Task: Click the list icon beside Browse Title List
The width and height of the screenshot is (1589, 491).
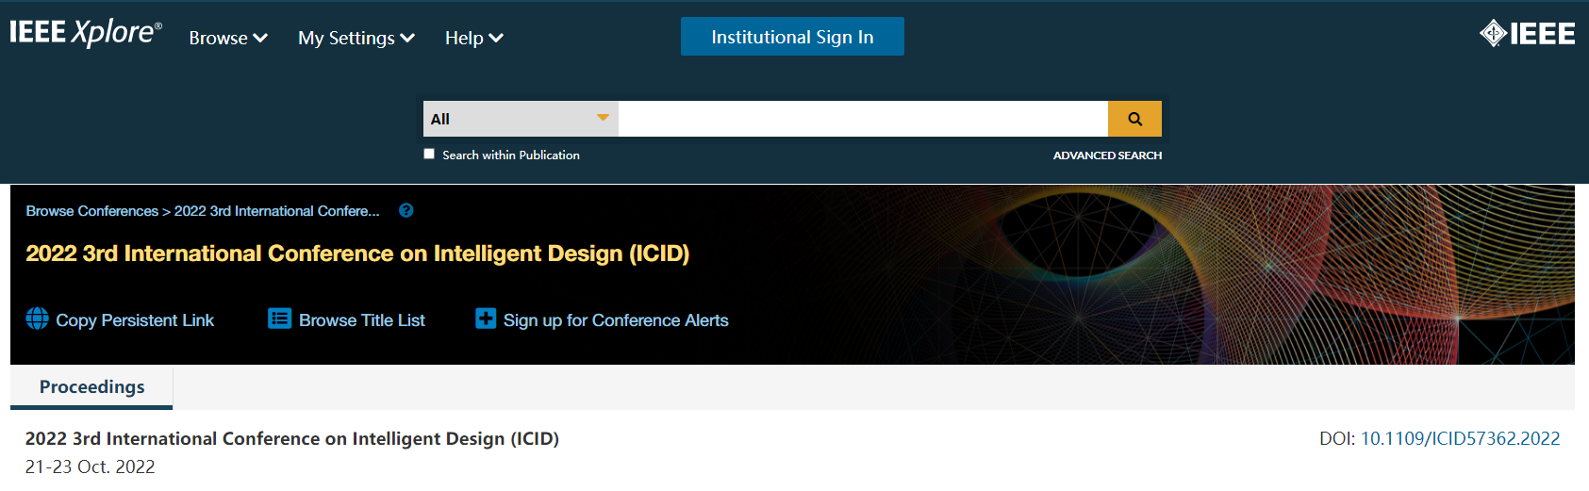Action: [x=279, y=319]
